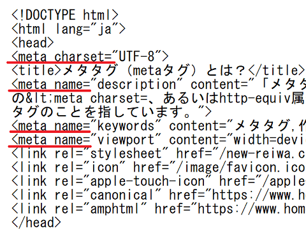Click the link rel="amphtml" line
Viewport: 306px width, 229px height.
[159, 209]
